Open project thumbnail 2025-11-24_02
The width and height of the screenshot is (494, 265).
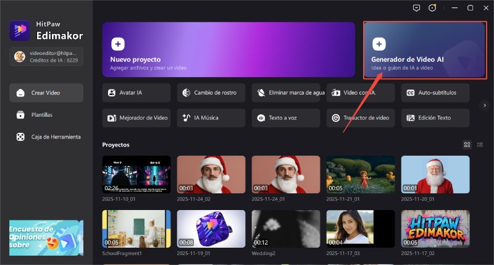[211, 175]
